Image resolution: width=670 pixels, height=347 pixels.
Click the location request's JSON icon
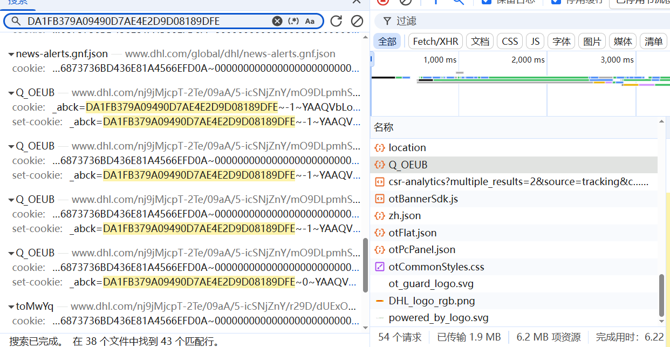click(x=380, y=147)
